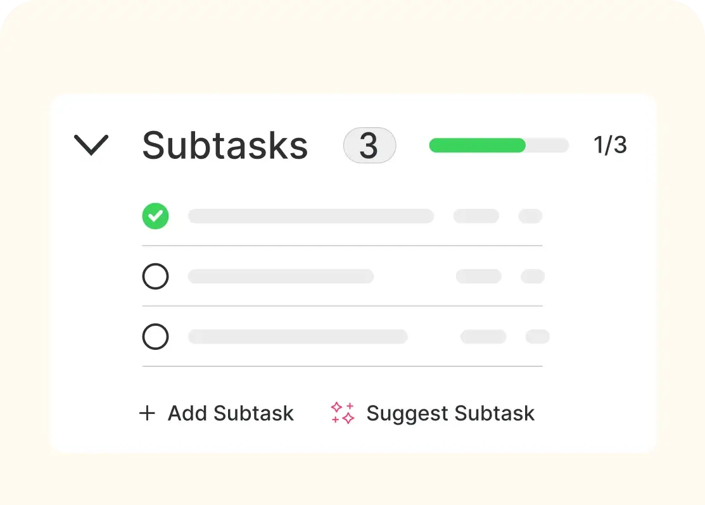Uncheck the completed first subtask
The width and height of the screenshot is (705, 505).
[x=155, y=216]
